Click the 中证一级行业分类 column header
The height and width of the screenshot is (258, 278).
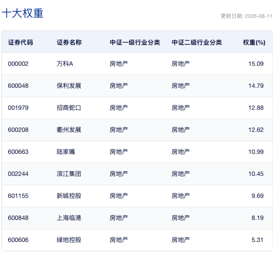(135, 42)
